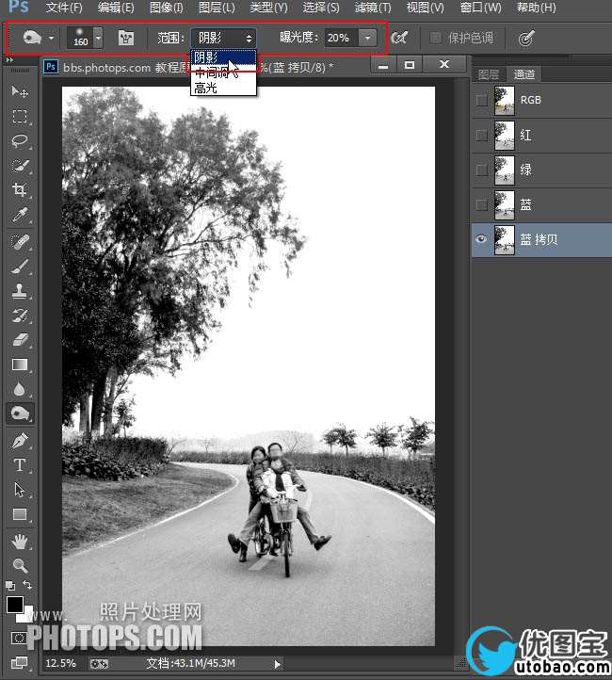Select the Spot Healing Brush tool
612x680 pixels.
tap(20, 242)
